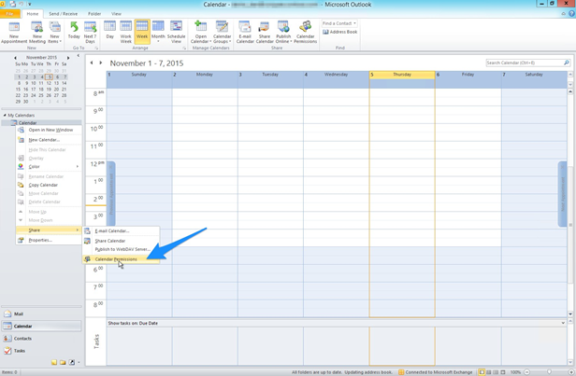
Task: Click the E-mail Calendar ribbon icon
Action: (245, 32)
